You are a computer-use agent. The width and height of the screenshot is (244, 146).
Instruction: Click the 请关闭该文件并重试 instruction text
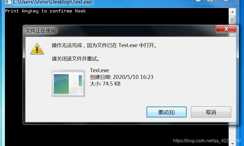pos(75,59)
